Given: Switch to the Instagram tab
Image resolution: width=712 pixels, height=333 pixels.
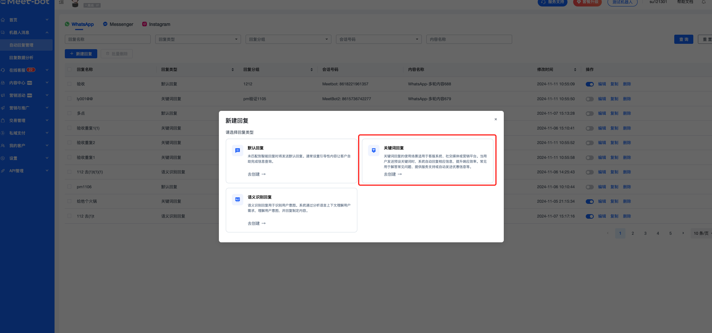Looking at the screenshot, I should tap(156, 24).
